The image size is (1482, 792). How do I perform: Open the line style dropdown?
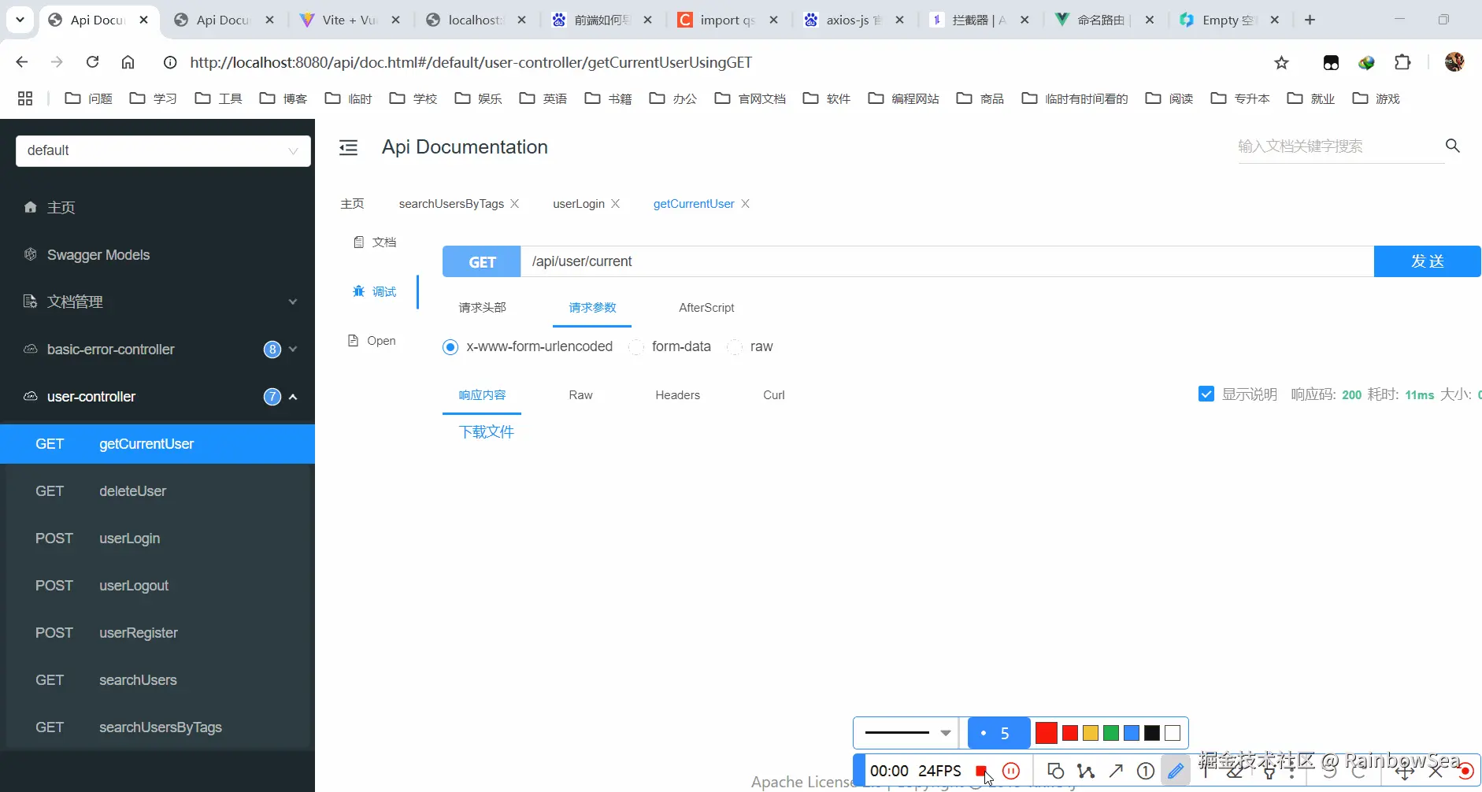(906, 733)
